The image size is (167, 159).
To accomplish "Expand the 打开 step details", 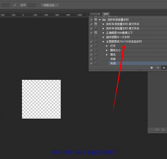I will (107, 46).
